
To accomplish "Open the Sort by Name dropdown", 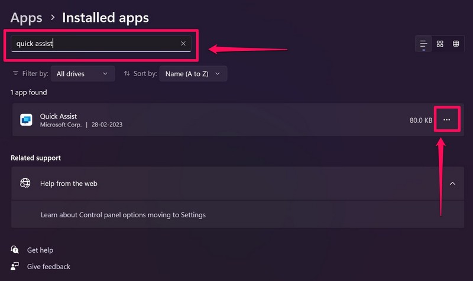I will click(x=193, y=74).
